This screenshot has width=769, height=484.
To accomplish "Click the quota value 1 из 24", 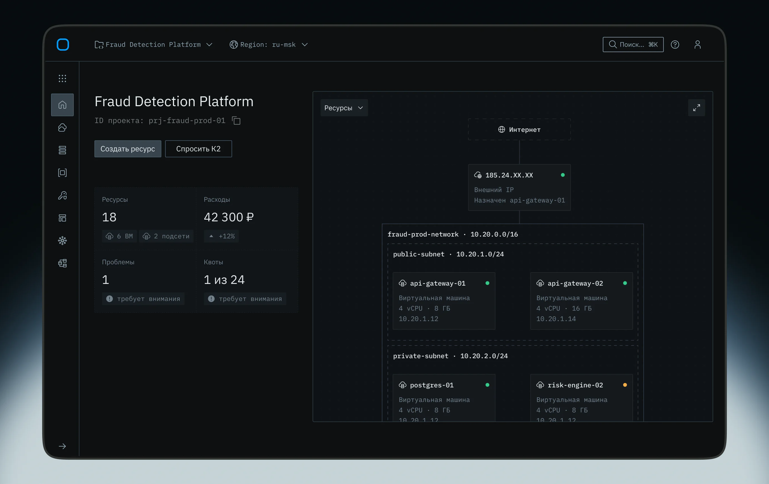I will [224, 280].
